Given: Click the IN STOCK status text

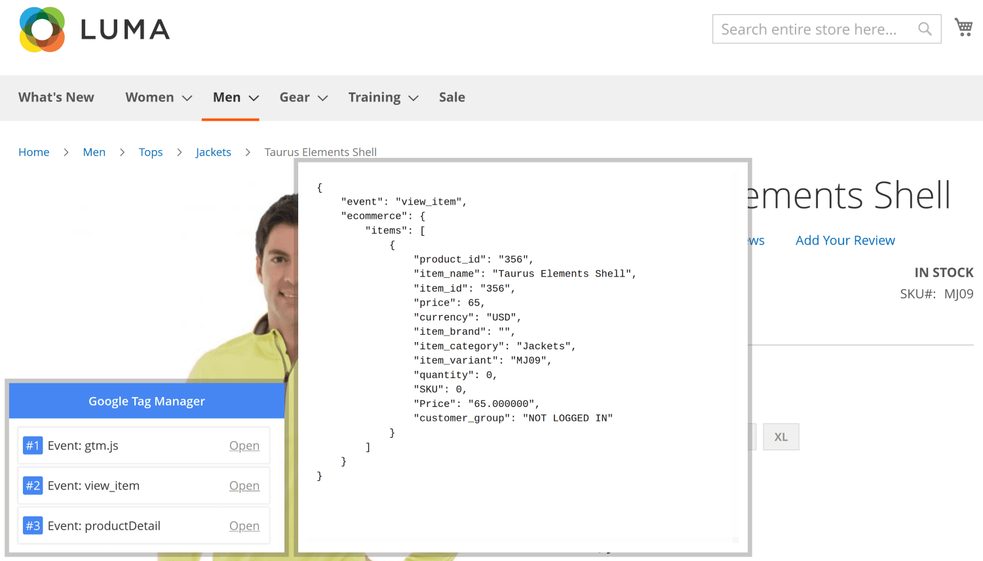Looking at the screenshot, I should pyautogui.click(x=944, y=273).
